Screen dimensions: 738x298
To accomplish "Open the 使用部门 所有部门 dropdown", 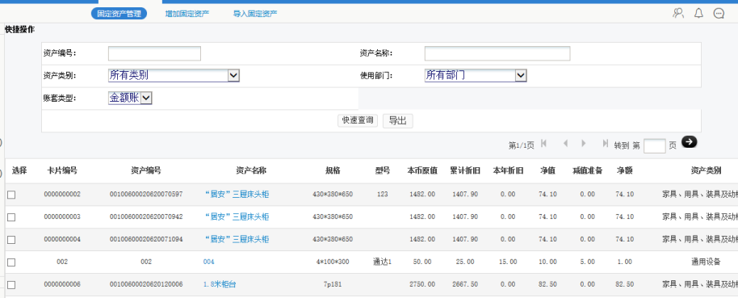I will click(476, 75).
